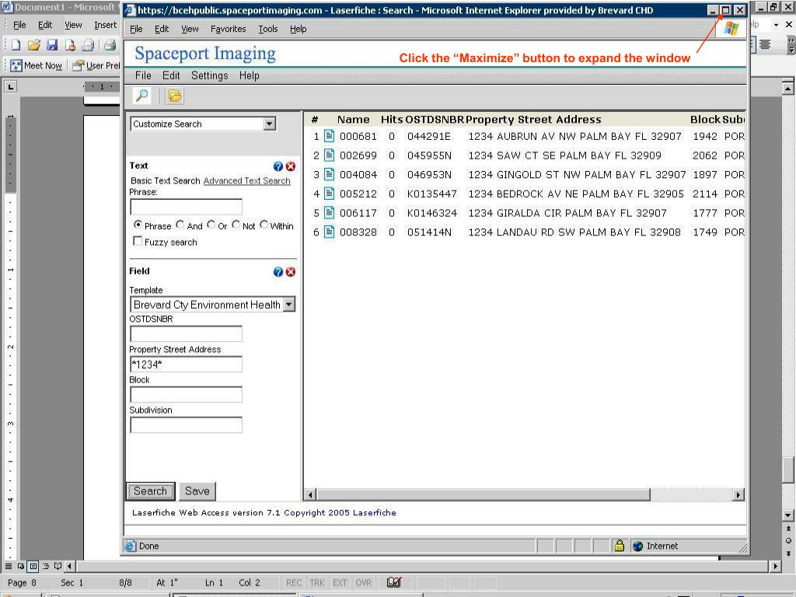Screen dimensions: 796x597
Task: Click the Windows flag logo in IE
Action: click(731, 29)
